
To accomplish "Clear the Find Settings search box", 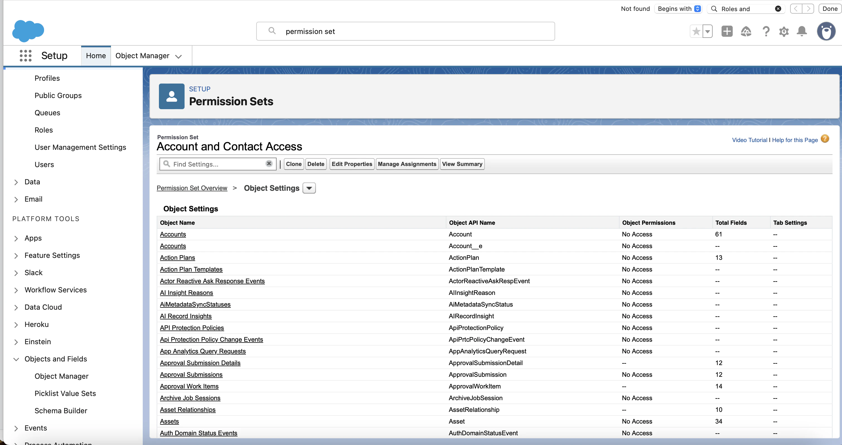I will 269,163.
